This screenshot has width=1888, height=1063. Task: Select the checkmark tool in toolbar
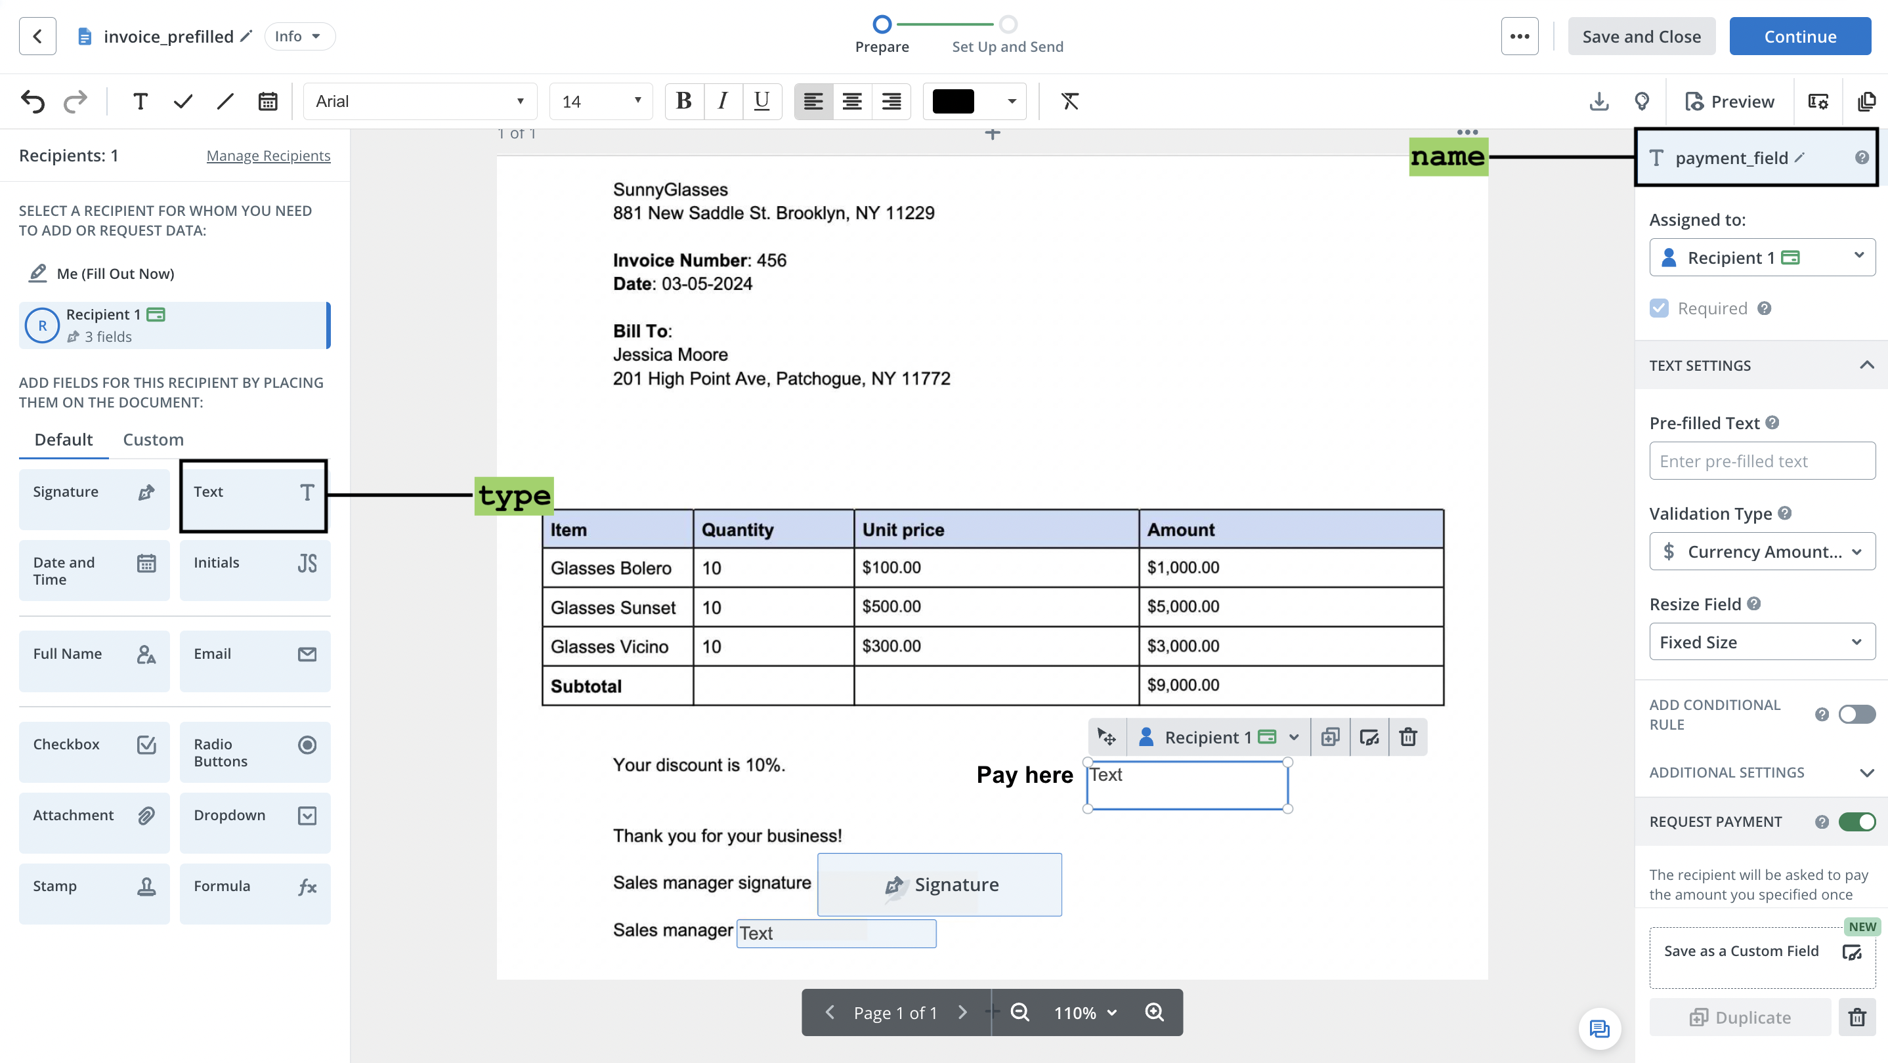182,101
